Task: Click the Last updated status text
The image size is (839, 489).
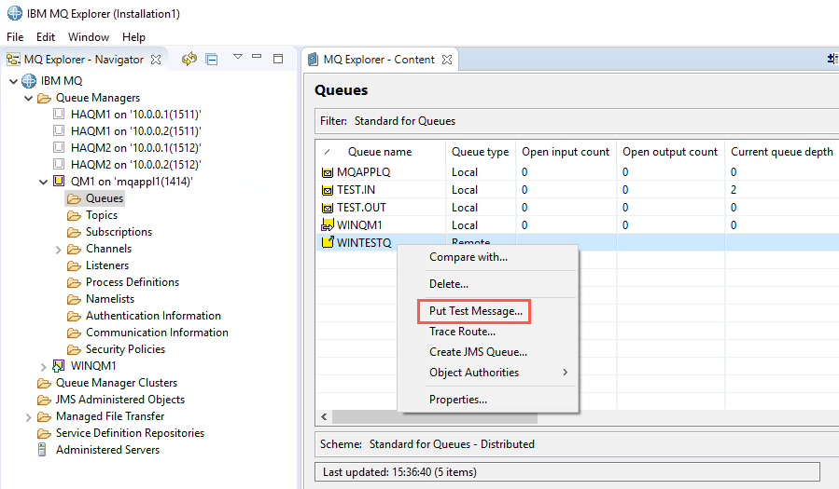Action: click(x=399, y=472)
